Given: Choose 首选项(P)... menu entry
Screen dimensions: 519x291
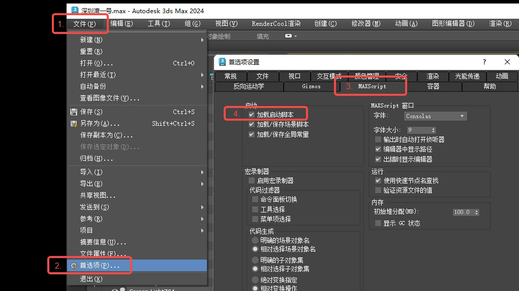Looking at the screenshot, I should point(137,266).
